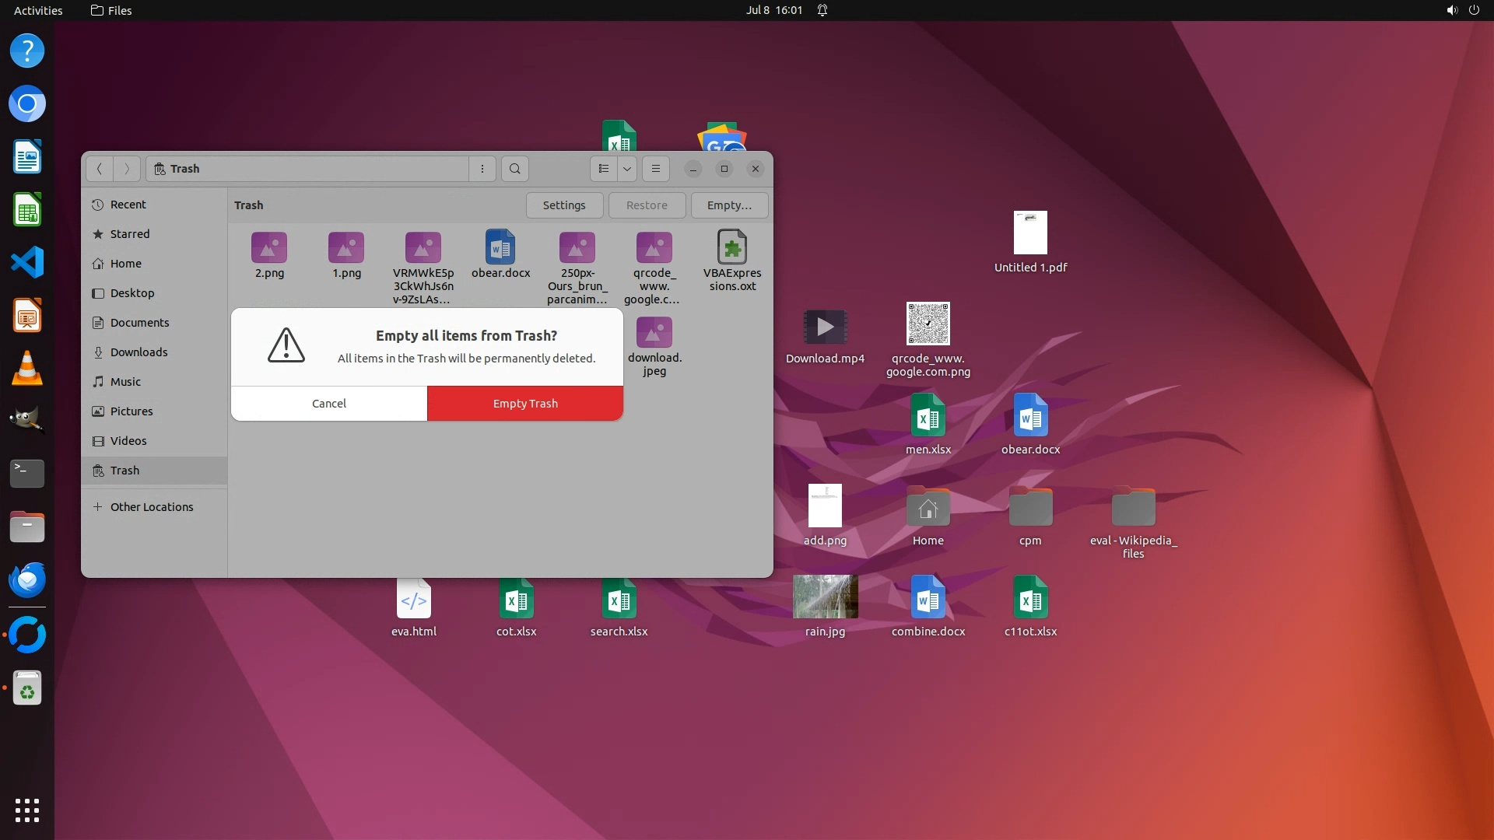Screen dimensions: 1494x840
Task: Open the hamburger main menu
Action: click(655, 169)
